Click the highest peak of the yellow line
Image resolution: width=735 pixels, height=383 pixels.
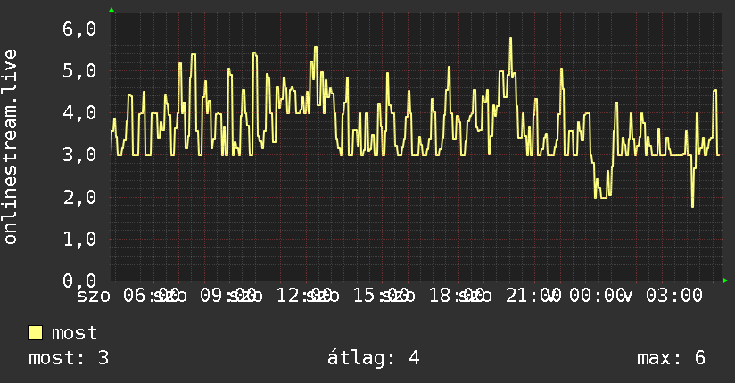pyautogui.click(x=510, y=38)
